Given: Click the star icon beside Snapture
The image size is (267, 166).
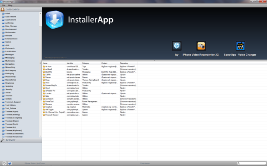Looking at the screenshot, I should 44,107.
